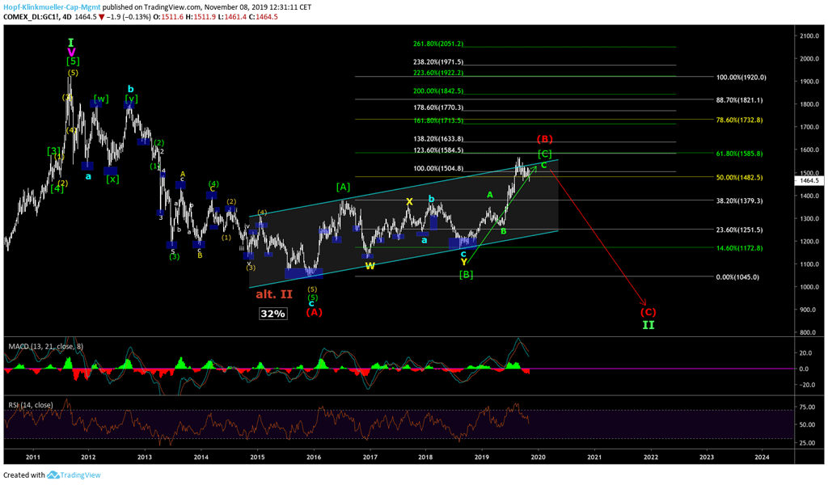This screenshot has width=828, height=485.
Task: Select the yellow X wave label
Action: 409,201
